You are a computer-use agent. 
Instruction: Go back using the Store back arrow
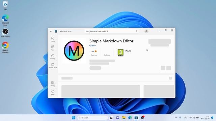[x=51, y=31]
